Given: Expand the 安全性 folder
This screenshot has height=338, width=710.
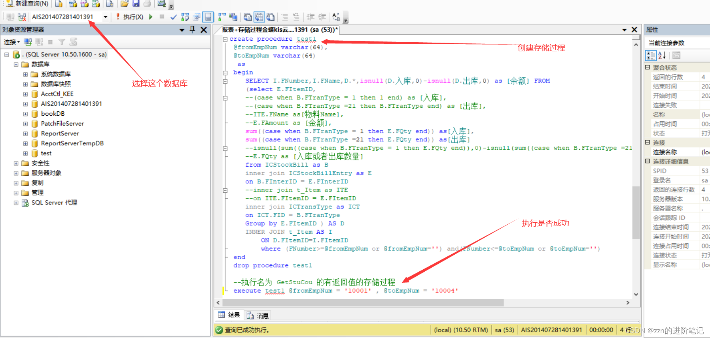Looking at the screenshot, I should point(16,163).
